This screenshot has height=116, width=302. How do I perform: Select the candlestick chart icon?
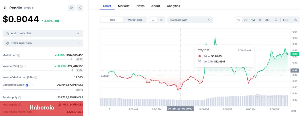[x=161, y=20]
